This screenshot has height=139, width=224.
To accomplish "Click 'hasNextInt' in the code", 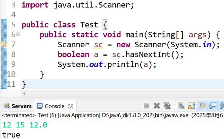I will [148, 55].
